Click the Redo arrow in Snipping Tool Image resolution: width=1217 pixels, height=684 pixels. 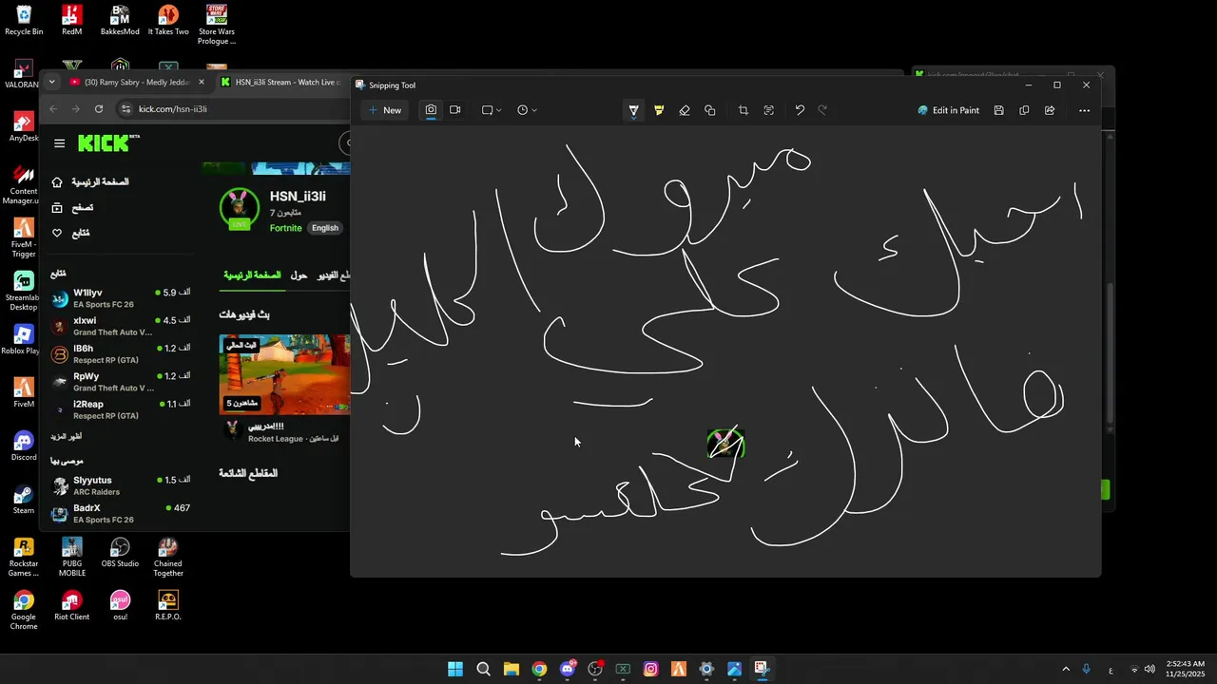pyautogui.click(x=823, y=110)
